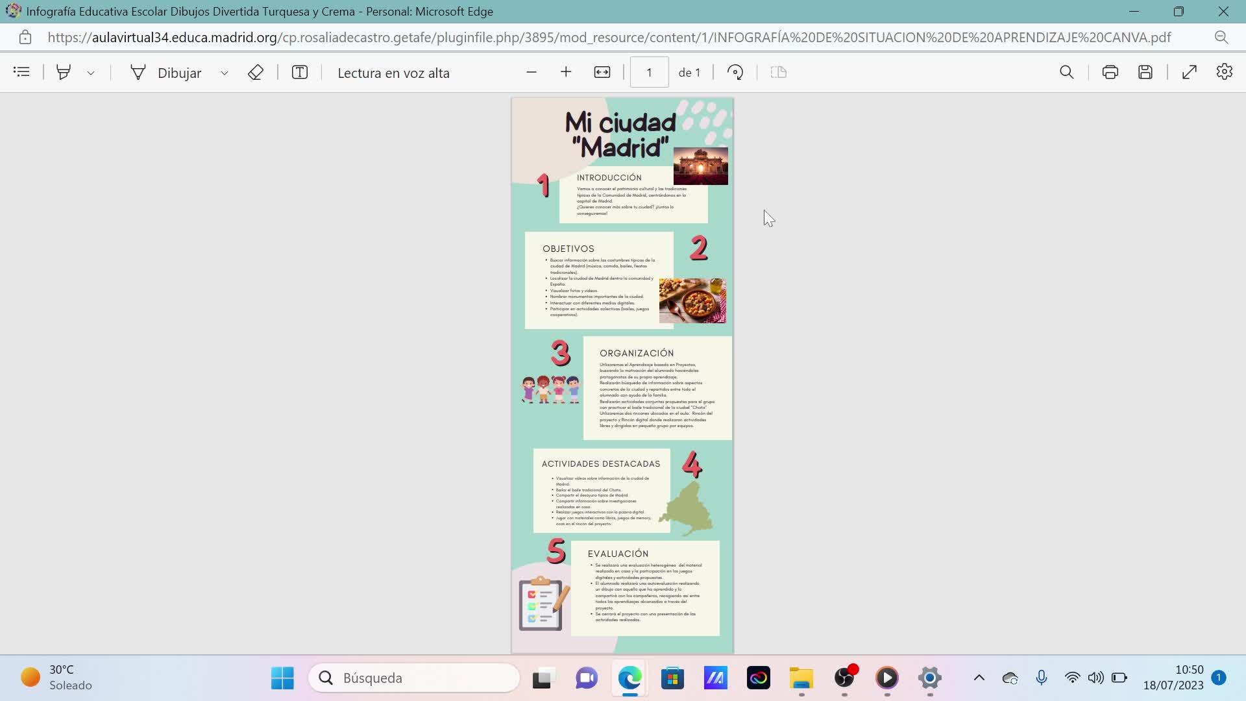
Task: Select the highlighter tool
Action: (64, 72)
